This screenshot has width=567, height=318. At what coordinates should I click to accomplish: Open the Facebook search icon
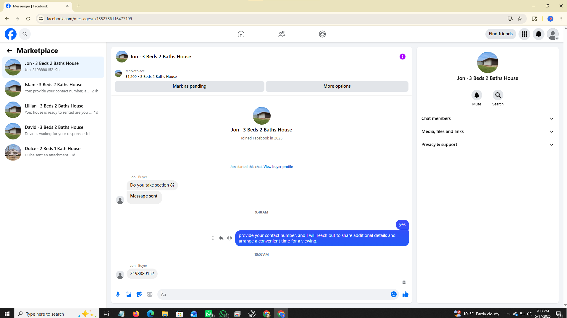click(x=25, y=34)
